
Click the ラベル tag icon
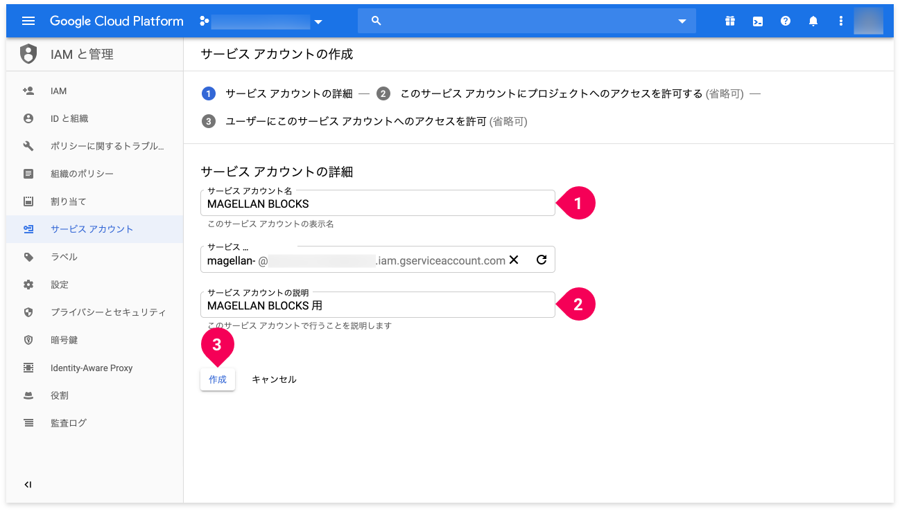pyautogui.click(x=28, y=257)
